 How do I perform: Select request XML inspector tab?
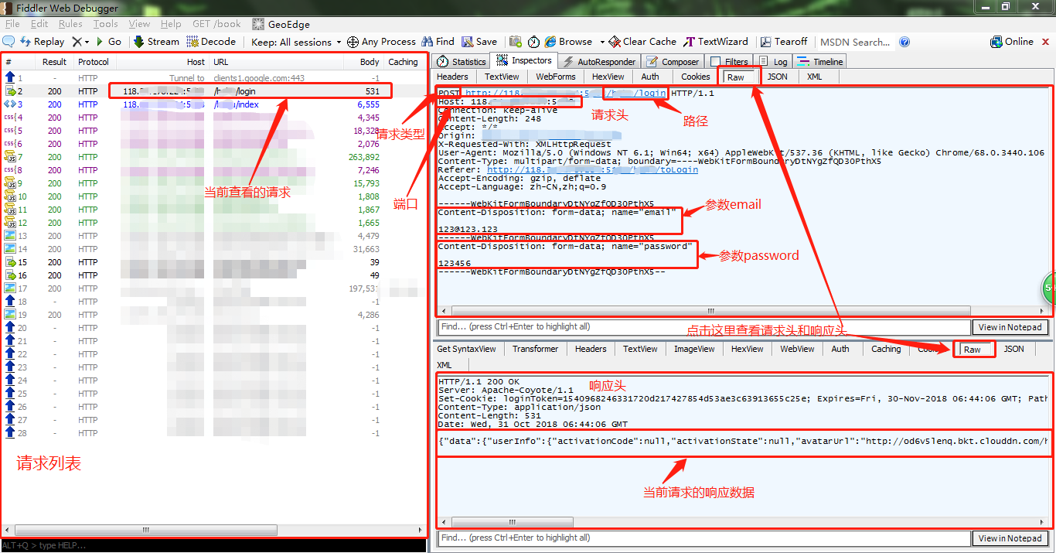pos(815,77)
